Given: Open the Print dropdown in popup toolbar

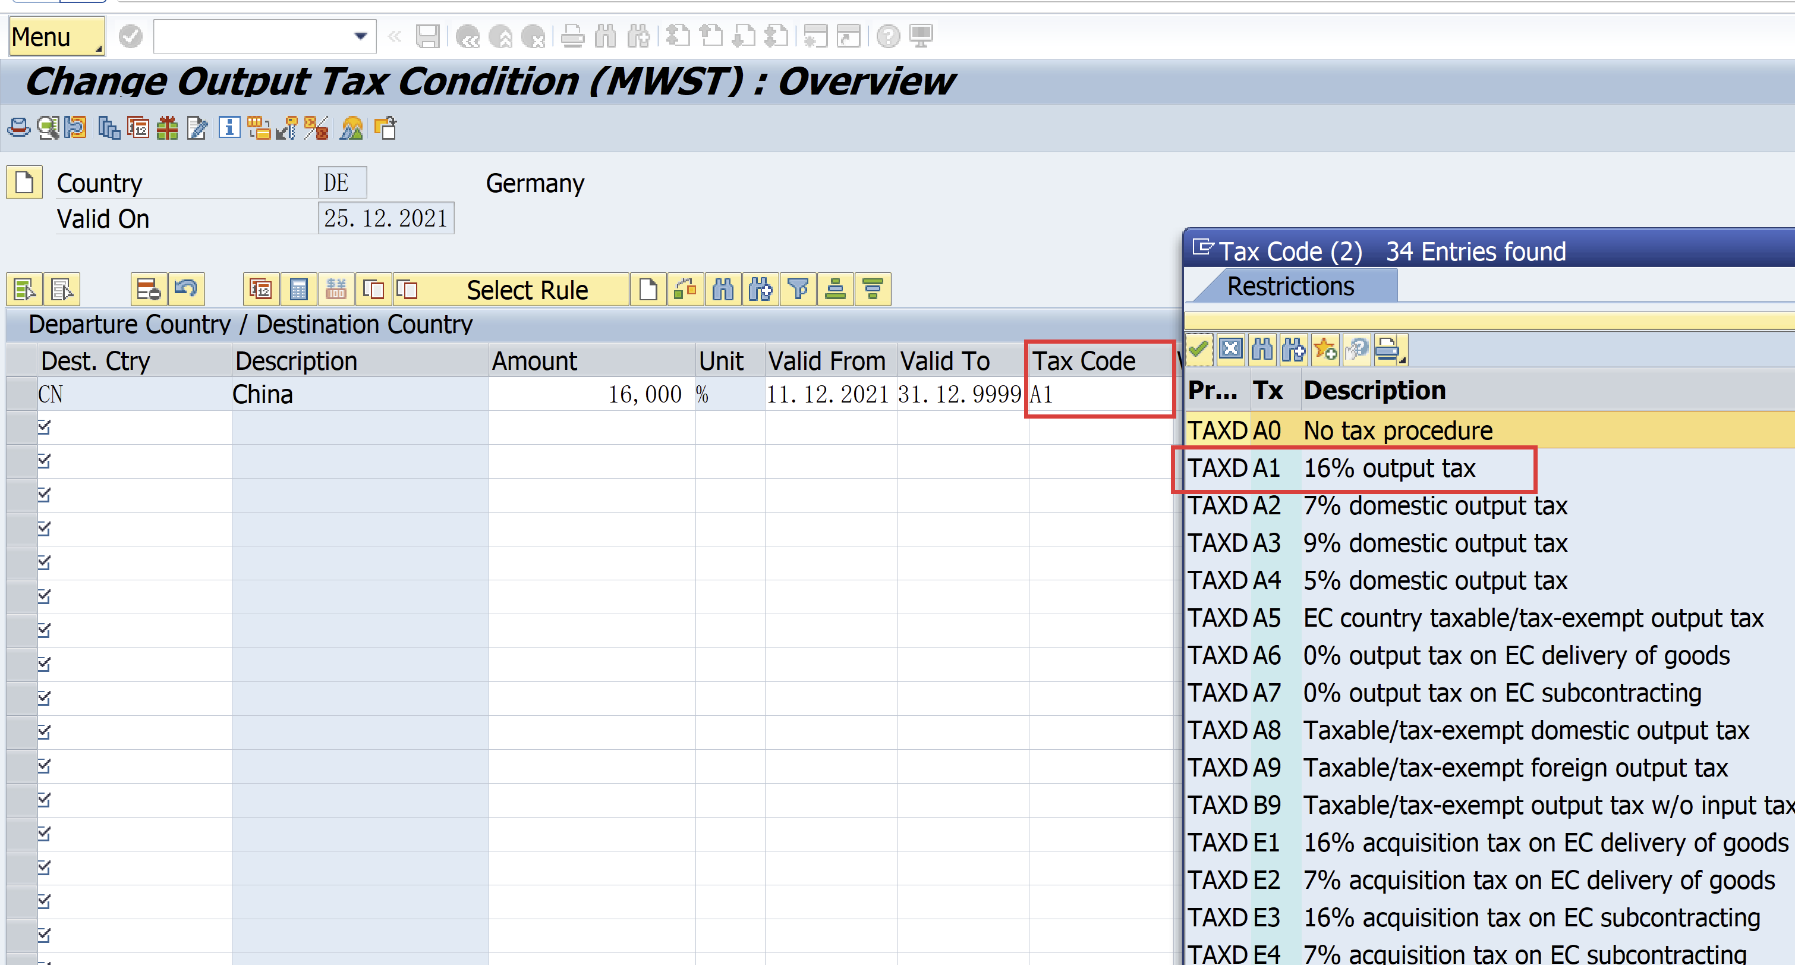Looking at the screenshot, I should tap(1390, 348).
